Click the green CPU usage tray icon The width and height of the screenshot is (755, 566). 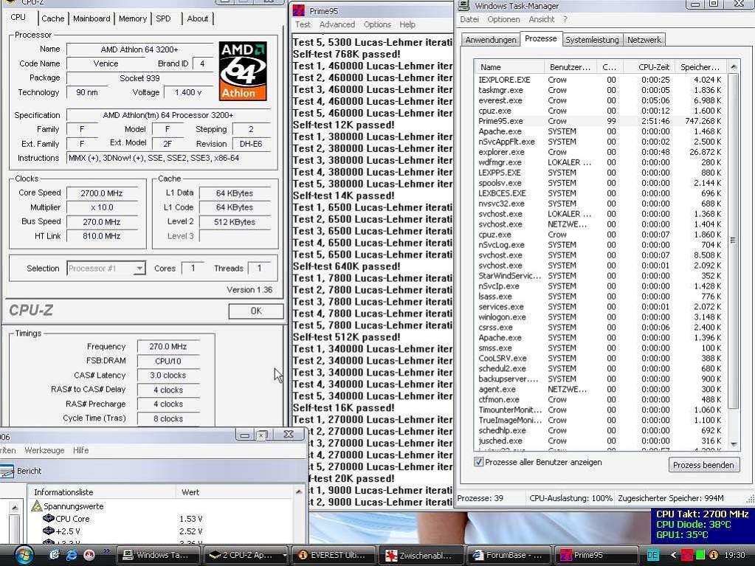pyautogui.click(x=700, y=555)
